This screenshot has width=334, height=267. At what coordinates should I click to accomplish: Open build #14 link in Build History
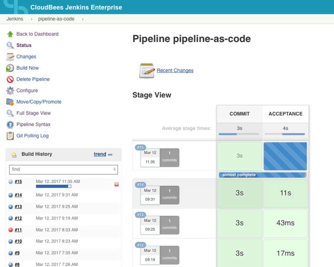click(x=18, y=195)
